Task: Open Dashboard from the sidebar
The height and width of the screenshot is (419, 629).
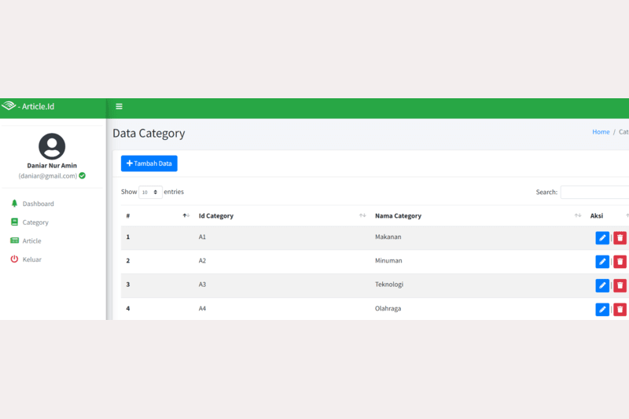Action: pos(38,204)
